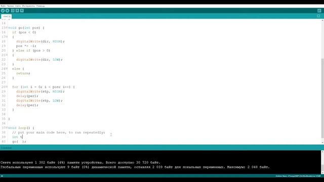The height and width of the screenshot is (182, 324).
Task: Open a sketch with the Open arrow icon
Action: coord(17,11)
